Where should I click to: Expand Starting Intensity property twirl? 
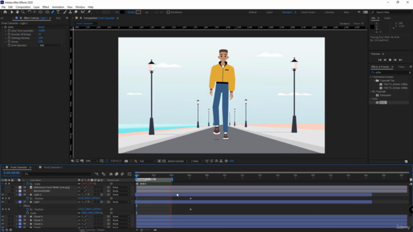pos(6,38)
